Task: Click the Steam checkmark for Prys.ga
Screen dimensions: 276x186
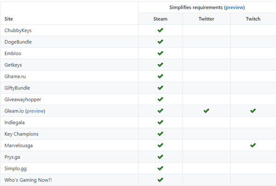Action: coord(160,157)
